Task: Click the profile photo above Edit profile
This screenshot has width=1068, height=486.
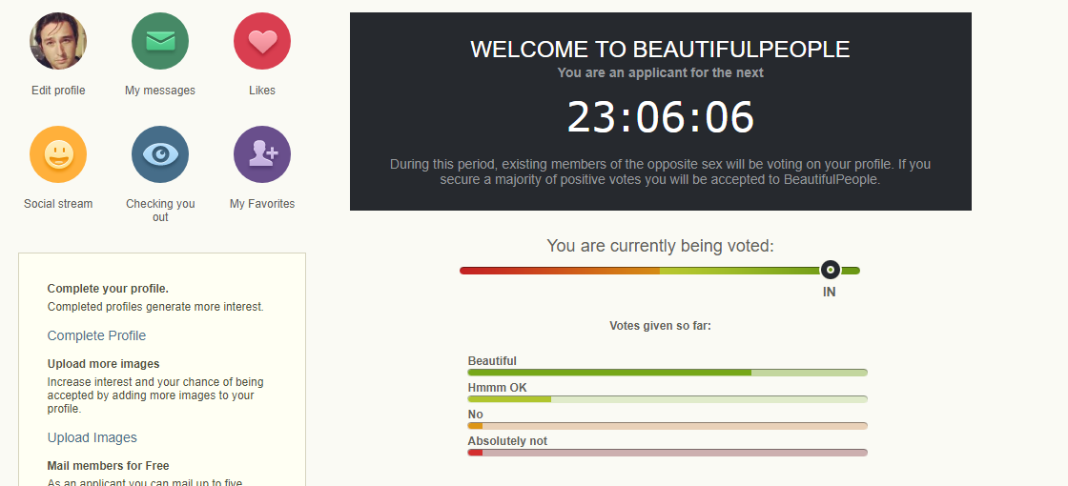Action: (x=58, y=41)
